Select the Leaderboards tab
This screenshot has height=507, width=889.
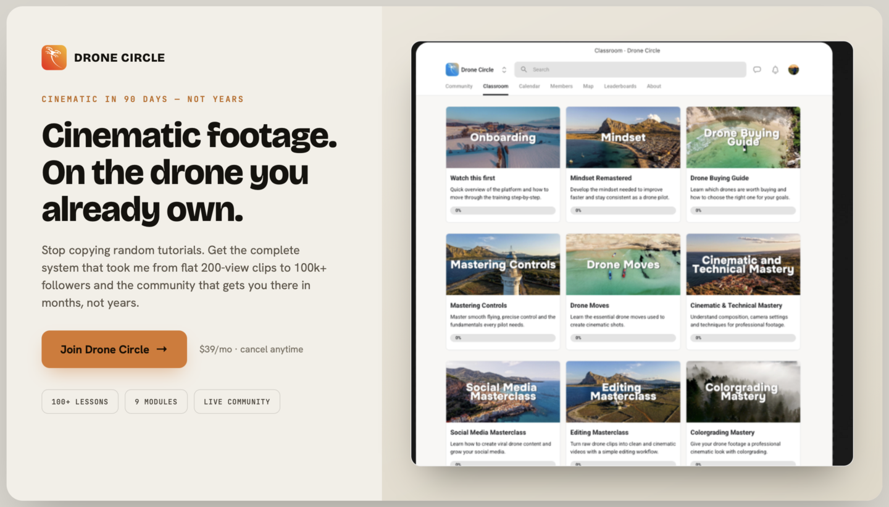[620, 86]
